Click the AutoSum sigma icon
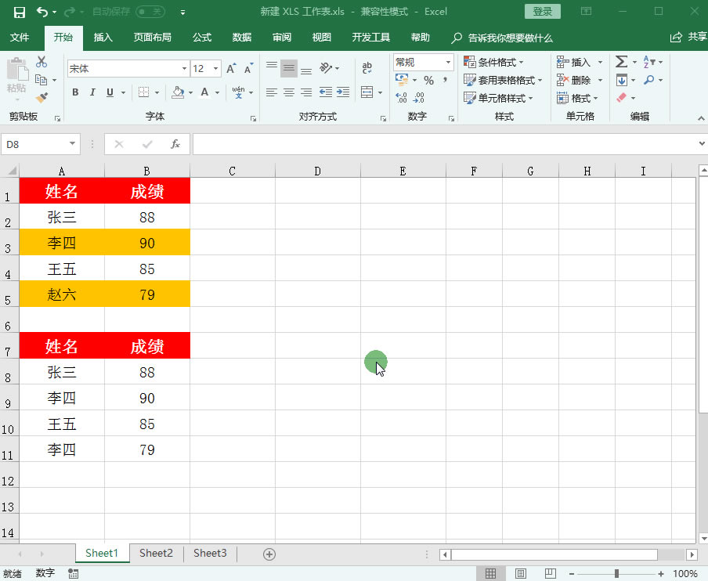The image size is (708, 581). (x=621, y=62)
